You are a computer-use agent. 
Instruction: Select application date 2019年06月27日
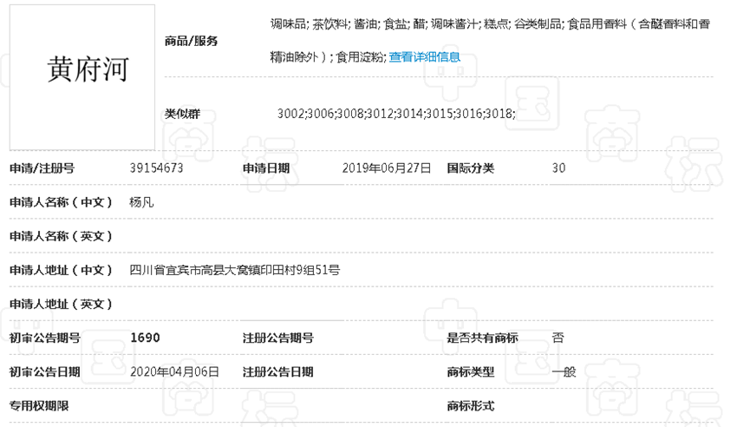(387, 168)
